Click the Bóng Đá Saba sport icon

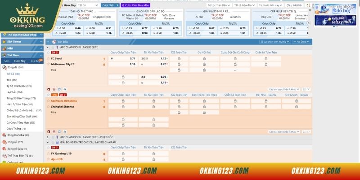(x=4, y=135)
